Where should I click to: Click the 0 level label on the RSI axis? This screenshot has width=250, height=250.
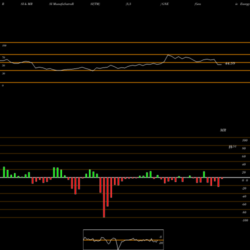click(2, 85)
